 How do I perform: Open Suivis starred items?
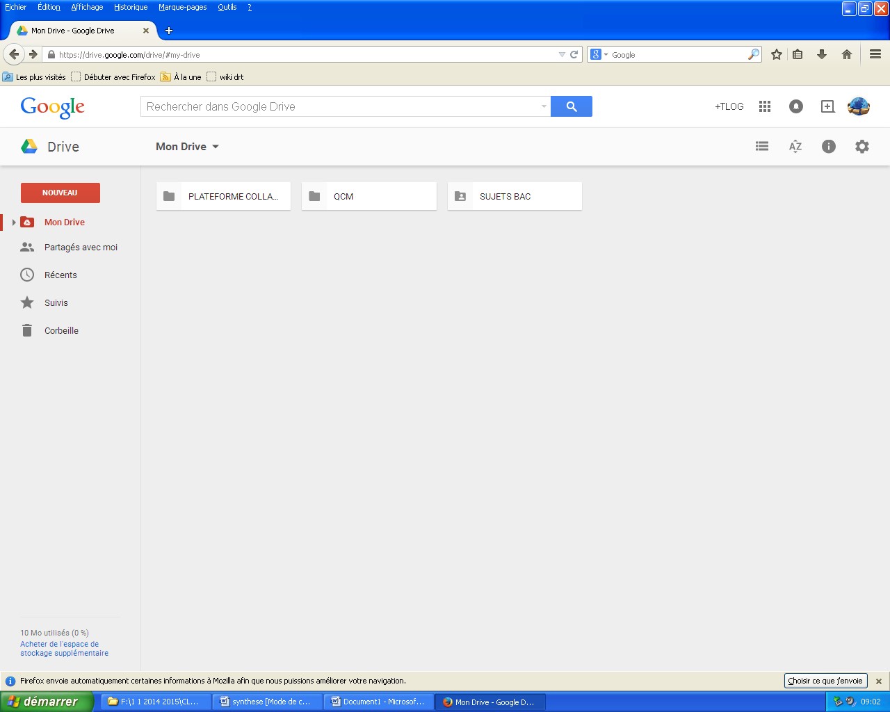pos(56,303)
